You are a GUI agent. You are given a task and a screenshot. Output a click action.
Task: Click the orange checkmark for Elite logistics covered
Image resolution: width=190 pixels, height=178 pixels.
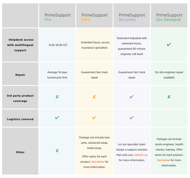click(x=94, y=118)
